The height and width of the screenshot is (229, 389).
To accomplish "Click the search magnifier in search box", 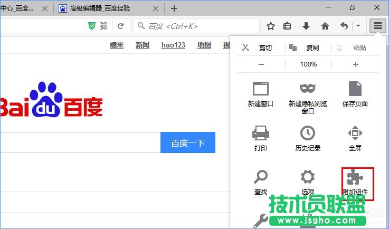I will [141, 25].
